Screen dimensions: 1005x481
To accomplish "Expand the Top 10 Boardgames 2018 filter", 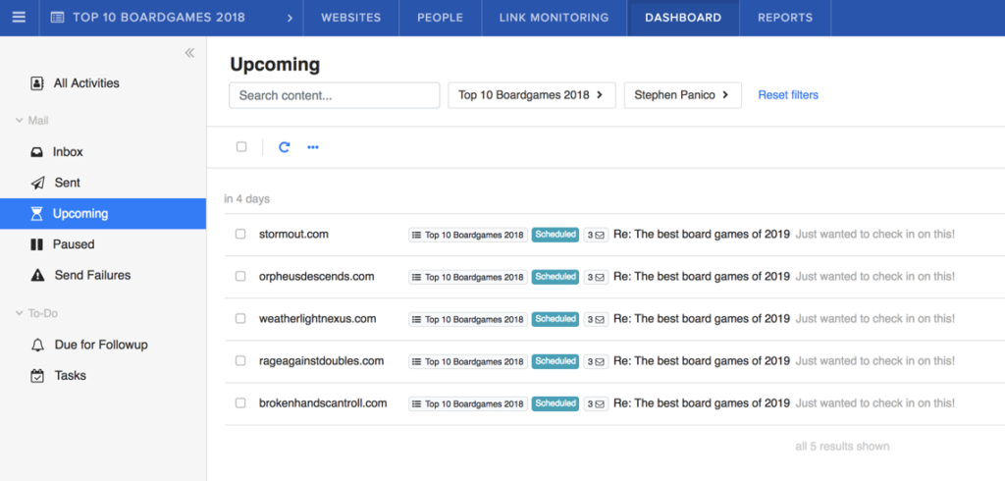I will [531, 95].
